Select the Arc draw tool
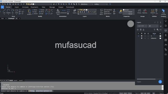The width and height of the screenshot is (168, 94). tap(13, 11)
